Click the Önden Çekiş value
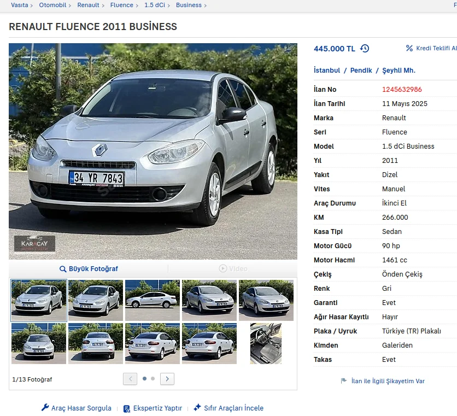Viewport: 457px width, 416px height. pyautogui.click(x=402, y=274)
